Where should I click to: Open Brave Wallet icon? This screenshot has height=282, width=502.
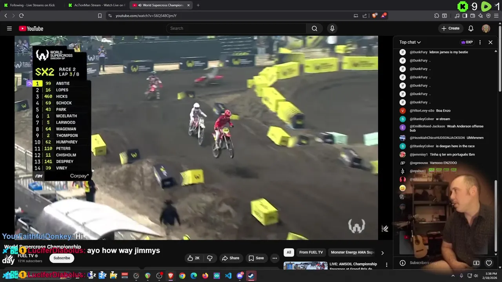tap(473, 16)
